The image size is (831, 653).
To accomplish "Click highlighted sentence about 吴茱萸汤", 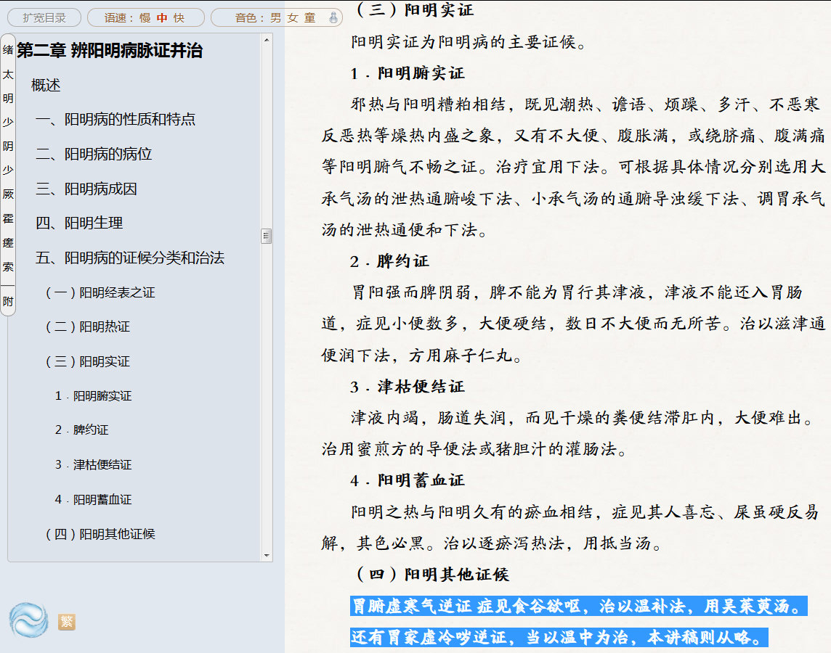I will point(578,606).
